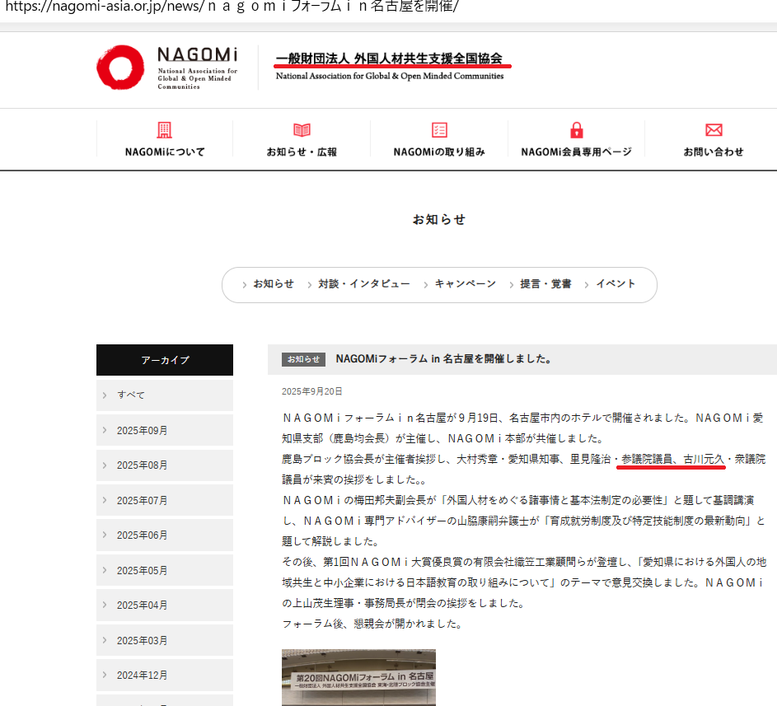Image resolution: width=777 pixels, height=706 pixels.
Task: Click the padlock icon for member page
Action: click(576, 130)
